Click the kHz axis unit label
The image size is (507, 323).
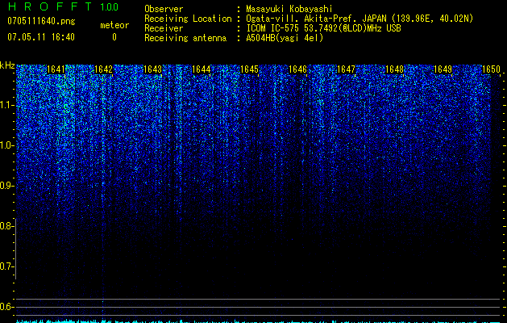7,65
